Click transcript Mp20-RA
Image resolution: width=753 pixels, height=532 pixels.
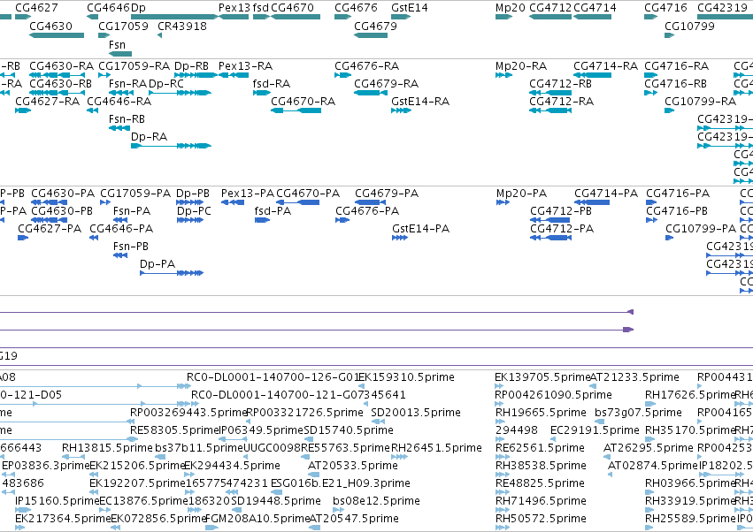point(521,65)
